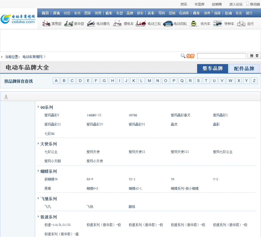261x237 pixels.
Task: Jump to brands starting with letter X
Action: pos(239,81)
